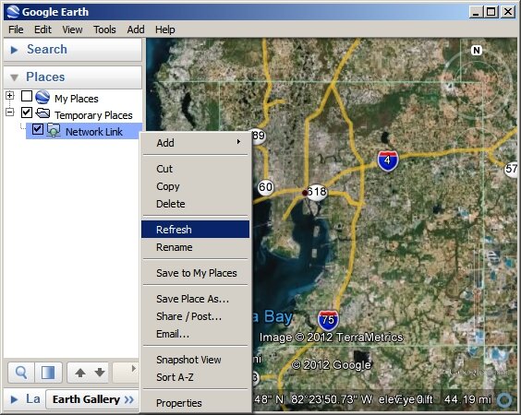Click the streaming status ring icon
The image size is (521, 415).
[x=504, y=400]
